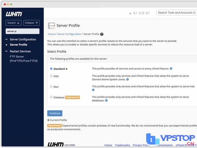This screenshot has height=148, width=197.
Task: Click the Expand menu button
Action: (13, 23)
